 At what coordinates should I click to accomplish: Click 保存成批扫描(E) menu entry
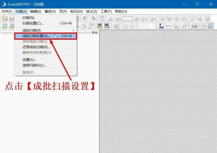pos(46,41)
